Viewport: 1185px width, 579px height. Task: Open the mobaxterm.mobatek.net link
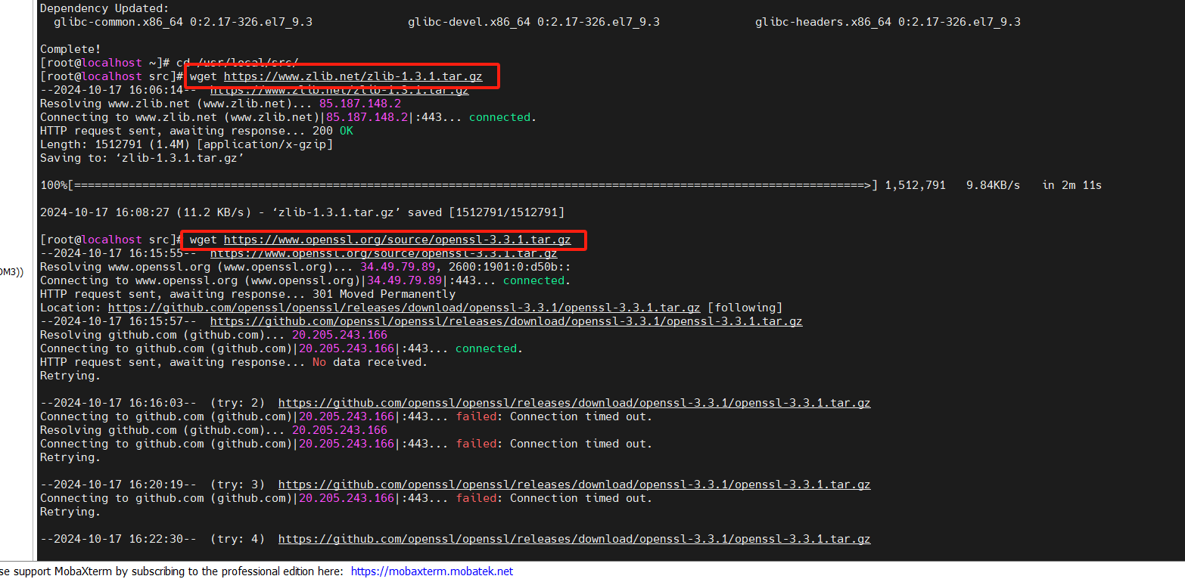point(431,571)
